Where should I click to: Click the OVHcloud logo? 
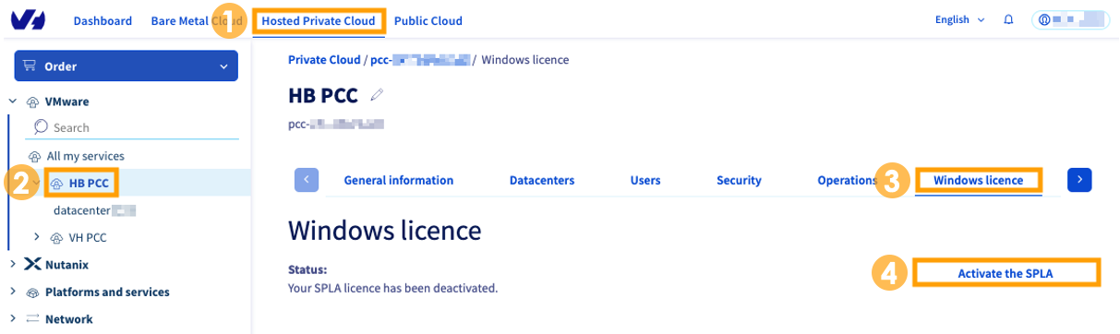[x=28, y=19]
